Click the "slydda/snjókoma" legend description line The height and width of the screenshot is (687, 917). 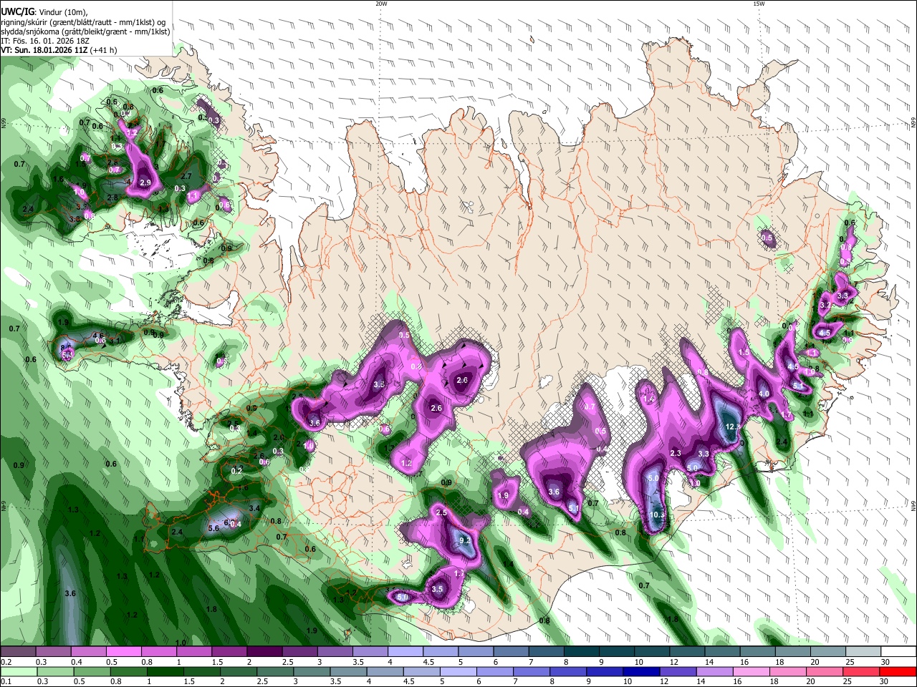[85, 31]
